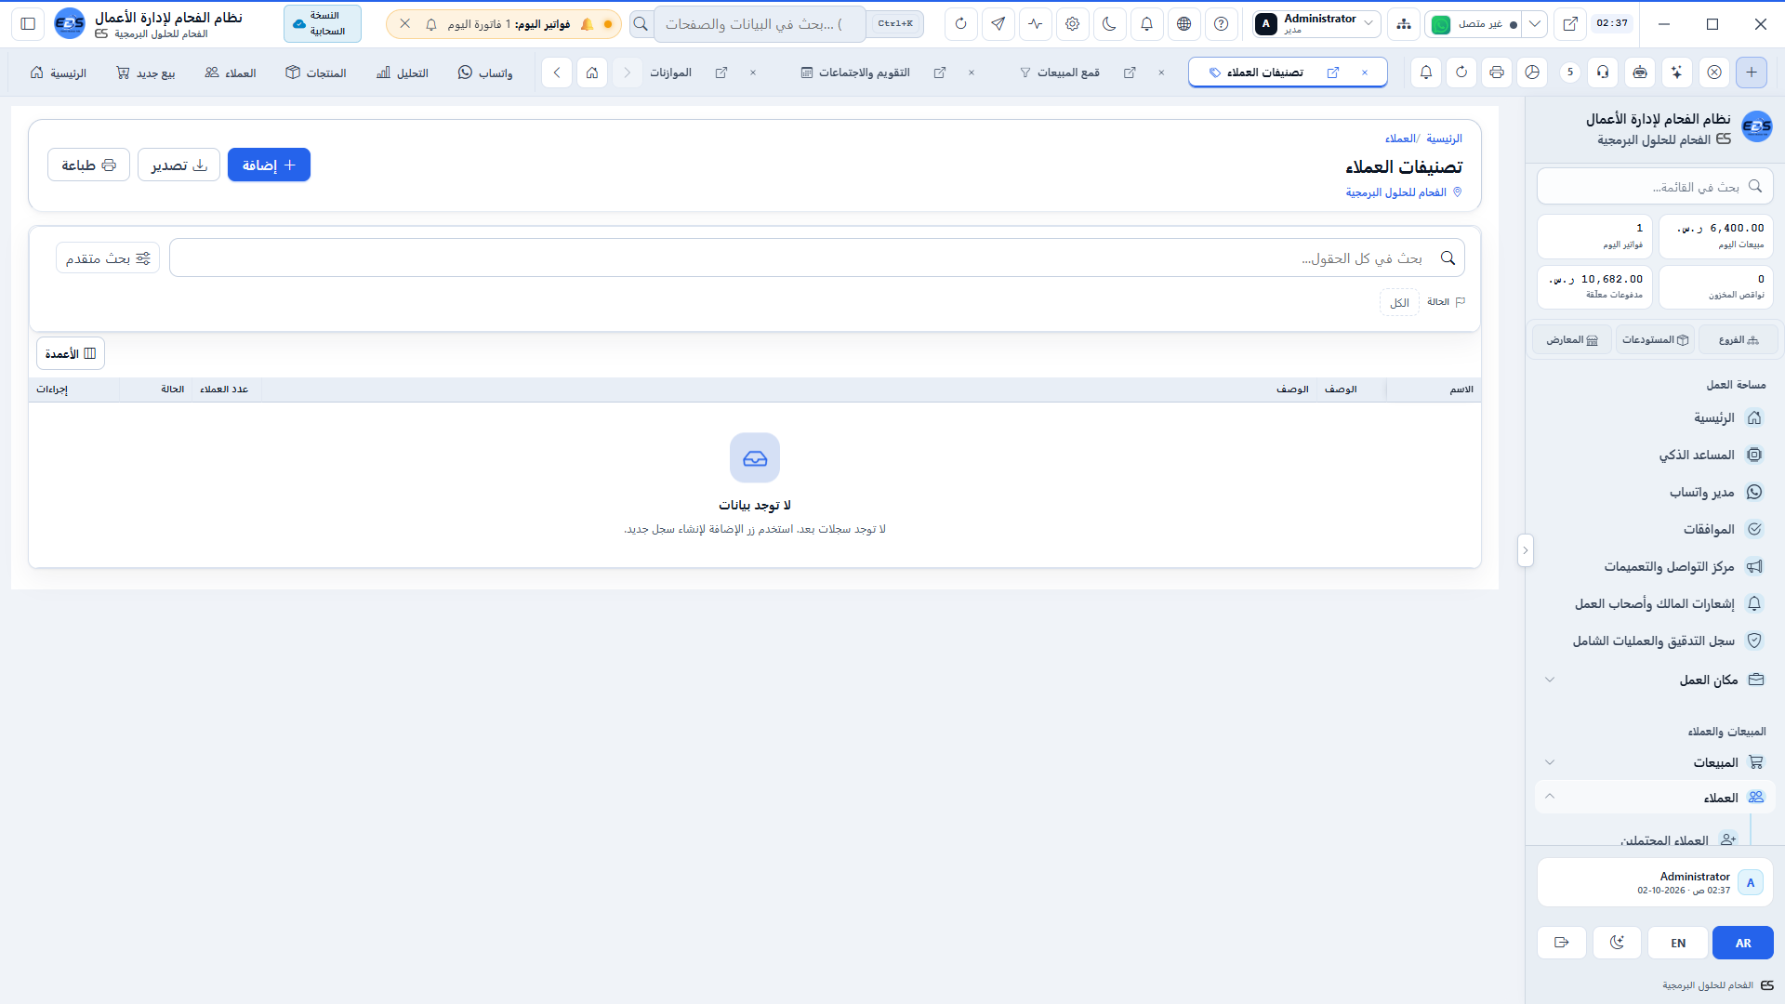Click the إضافة add button
1785x1004 pixels.
click(x=269, y=165)
